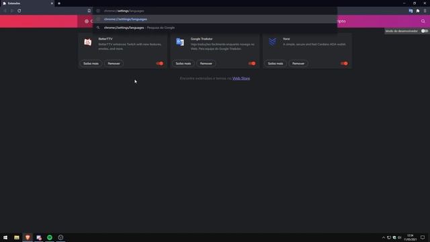Click the address bar URL field
Image resolution: width=430 pixels, height=242 pixels.
click(x=215, y=11)
